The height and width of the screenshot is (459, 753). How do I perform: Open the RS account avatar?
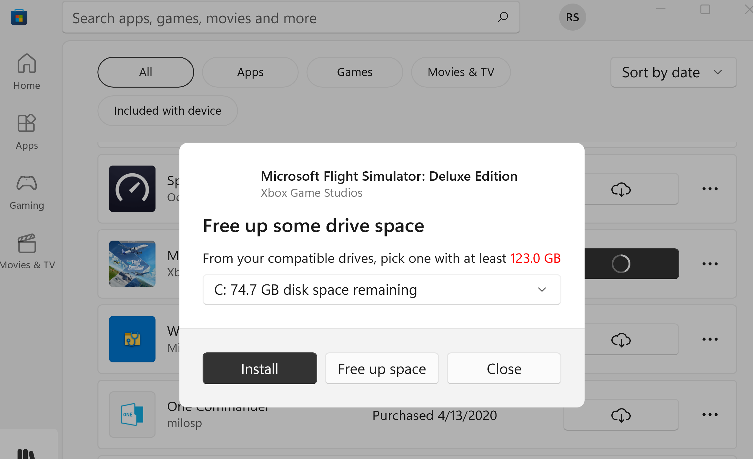572,17
